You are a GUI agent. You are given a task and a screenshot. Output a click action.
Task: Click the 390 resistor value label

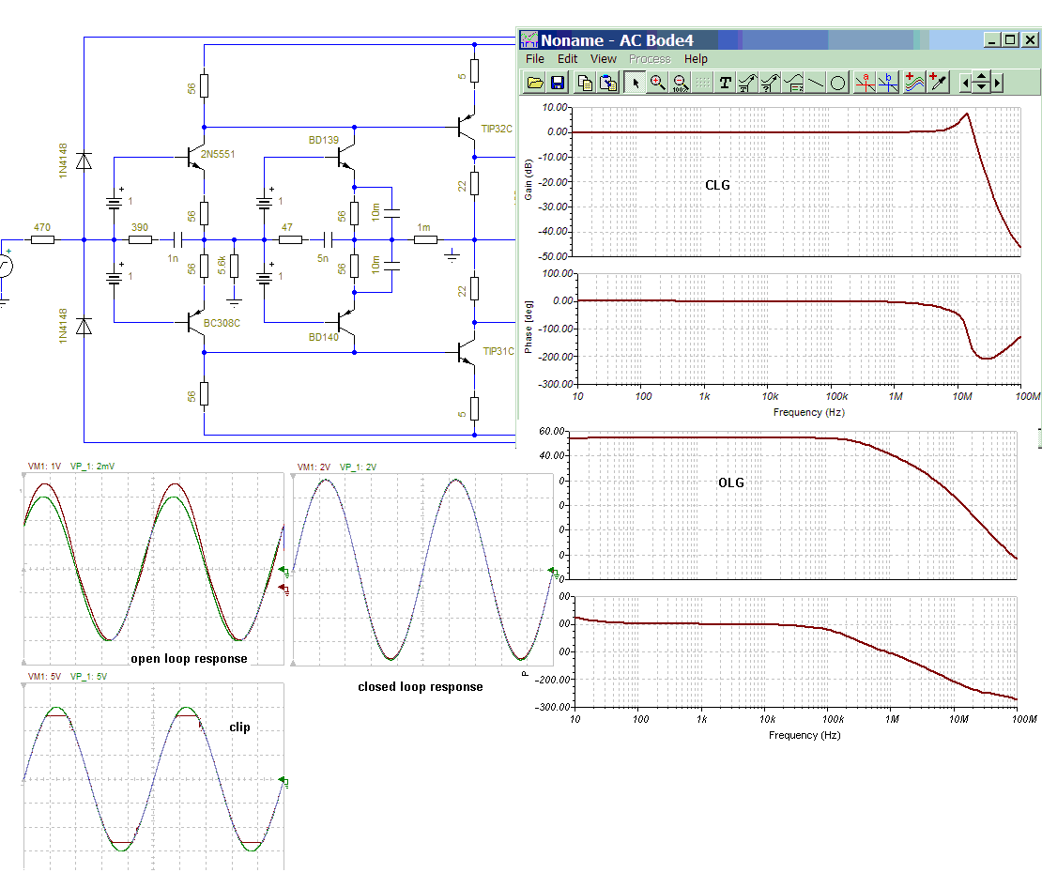pyautogui.click(x=140, y=227)
